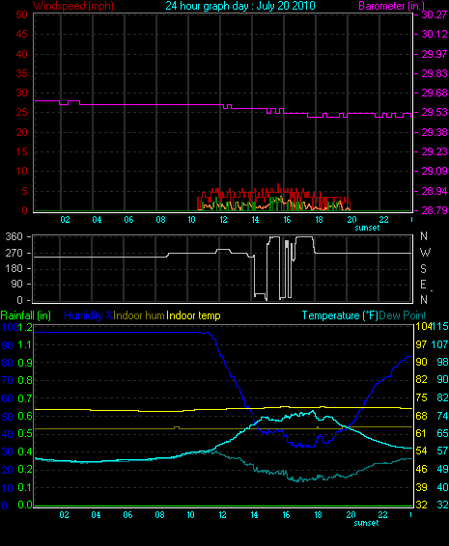Viewport: 449px width, 546px height.
Task: Click the blue "Humidity %" legend label
Action: pos(89,315)
